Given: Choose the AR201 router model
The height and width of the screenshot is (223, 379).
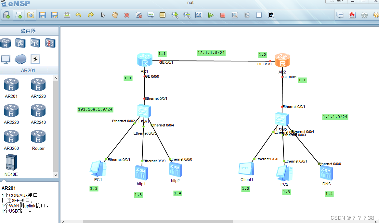Looking at the screenshot, I should click(x=11, y=88).
